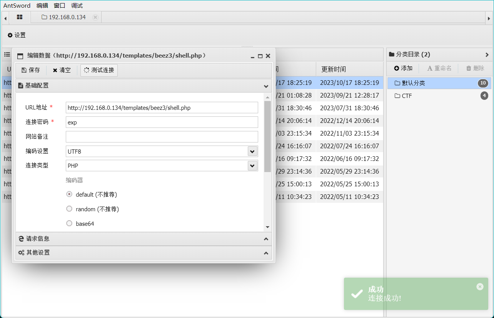Open the AntSword menu
Image resolution: width=494 pixels, height=318 pixels.
click(17, 5)
